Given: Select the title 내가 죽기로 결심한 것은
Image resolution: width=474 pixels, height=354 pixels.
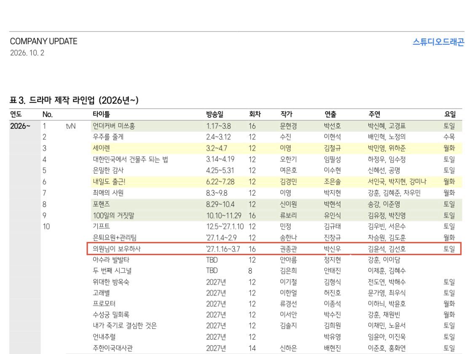Looking at the screenshot, I should pyautogui.click(x=125, y=326).
